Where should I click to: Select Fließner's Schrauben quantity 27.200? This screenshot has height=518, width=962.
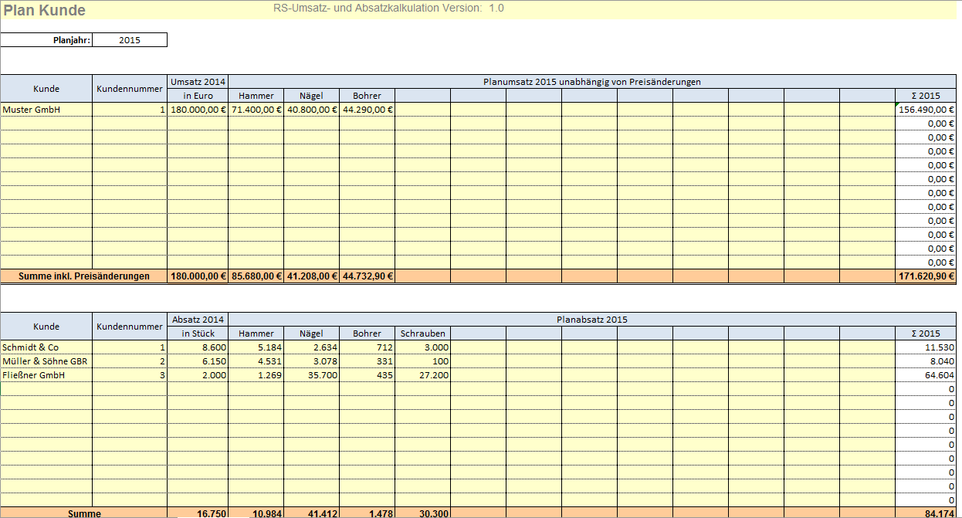point(422,375)
